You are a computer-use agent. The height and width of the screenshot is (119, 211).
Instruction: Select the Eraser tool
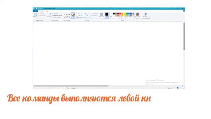(65, 17)
